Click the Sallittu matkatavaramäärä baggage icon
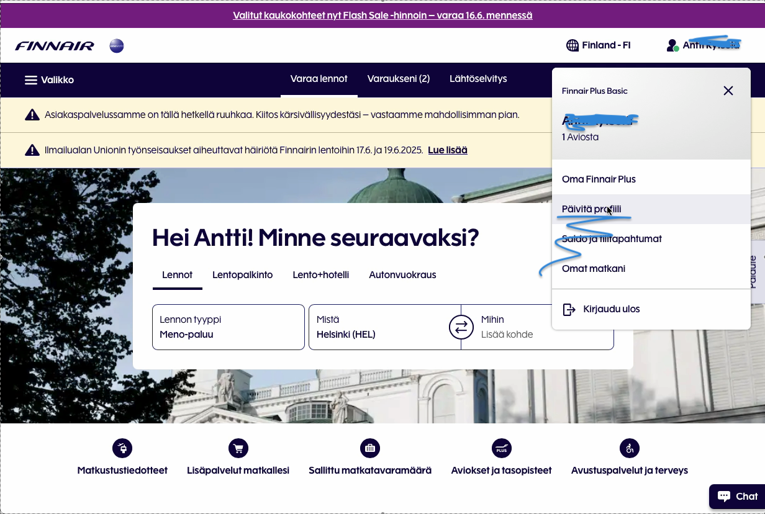This screenshot has width=765, height=514. [369, 448]
